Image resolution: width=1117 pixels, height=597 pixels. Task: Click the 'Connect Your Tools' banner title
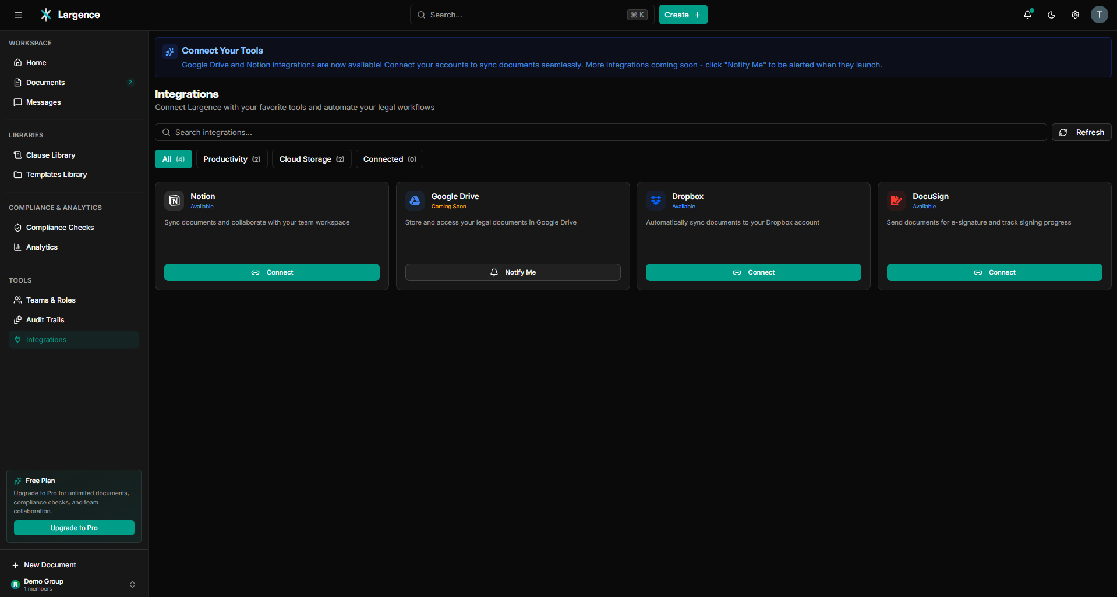[x=222, y=51]
